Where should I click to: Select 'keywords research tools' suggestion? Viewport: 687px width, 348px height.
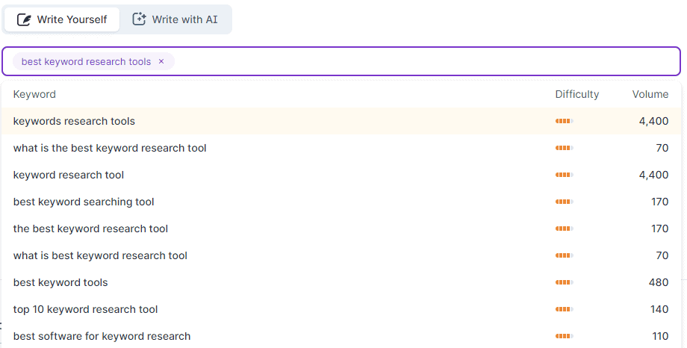(x=74, y=121)
